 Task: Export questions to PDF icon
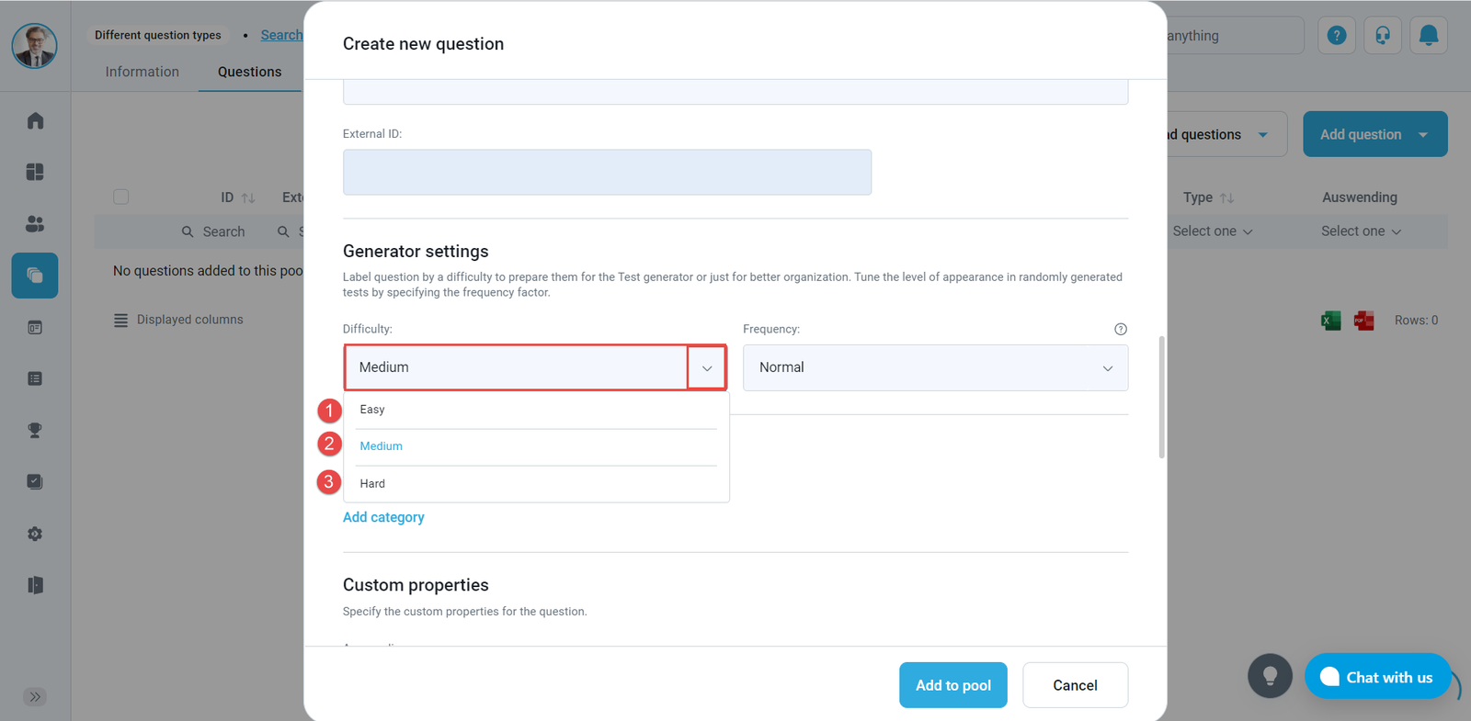pos(1364,321)
